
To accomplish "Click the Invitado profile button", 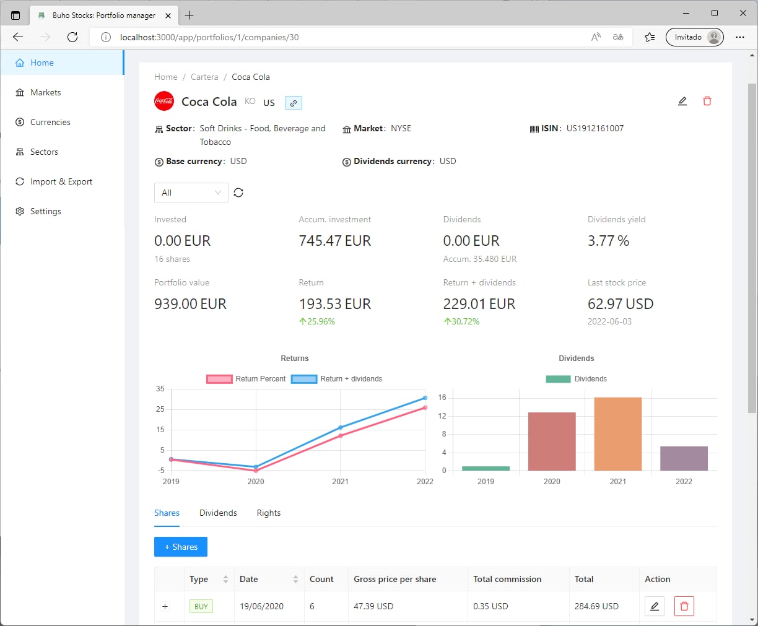I will (695, 37).
